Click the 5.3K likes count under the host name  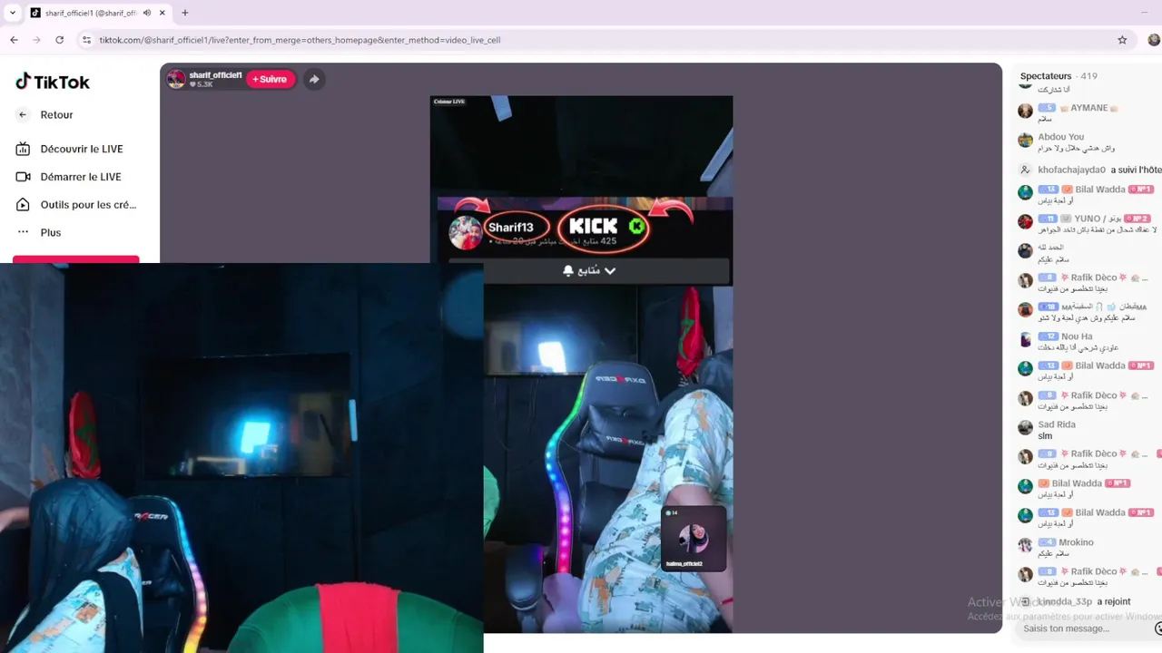click(202, 84)
